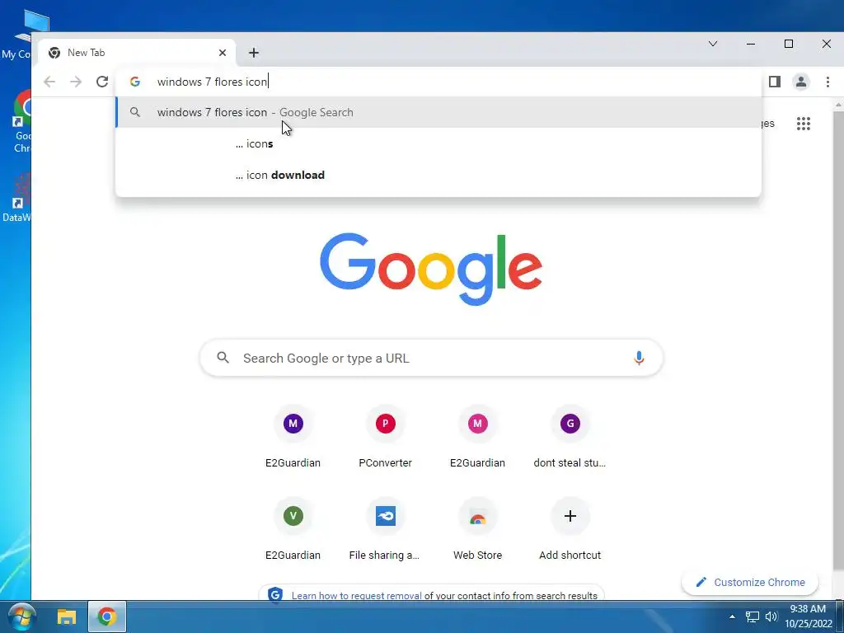Open the tab search chevron
This screenshot has height=633, width=844.
tap(713, 44)
